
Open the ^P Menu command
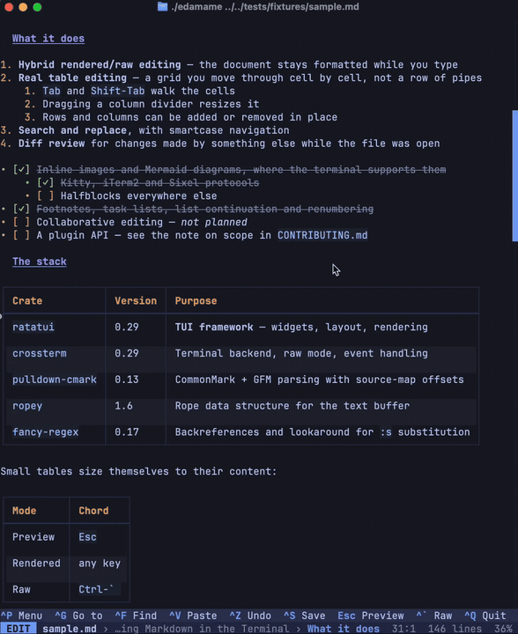(21, 616)
